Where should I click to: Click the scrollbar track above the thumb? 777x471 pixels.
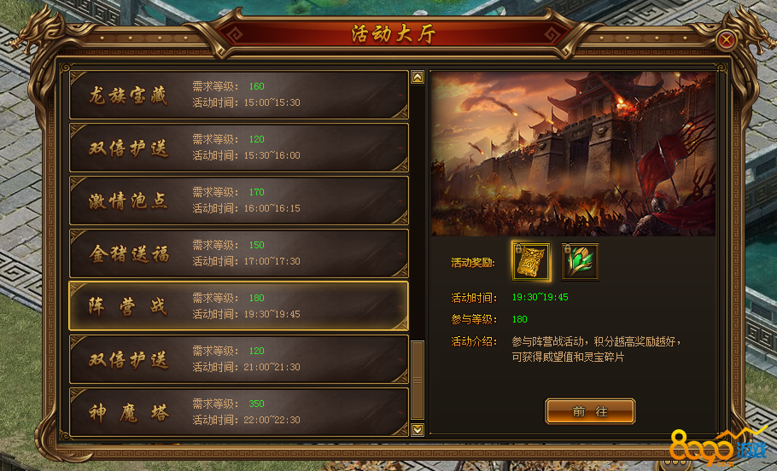pyautogui.click(x=418, y=212)
